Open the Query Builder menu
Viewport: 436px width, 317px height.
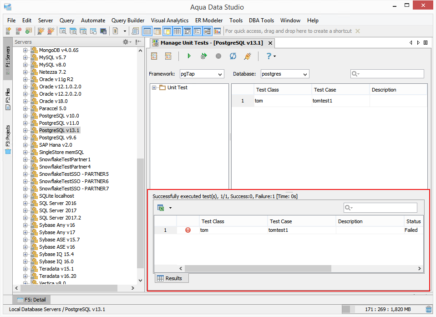coord(128,20)
